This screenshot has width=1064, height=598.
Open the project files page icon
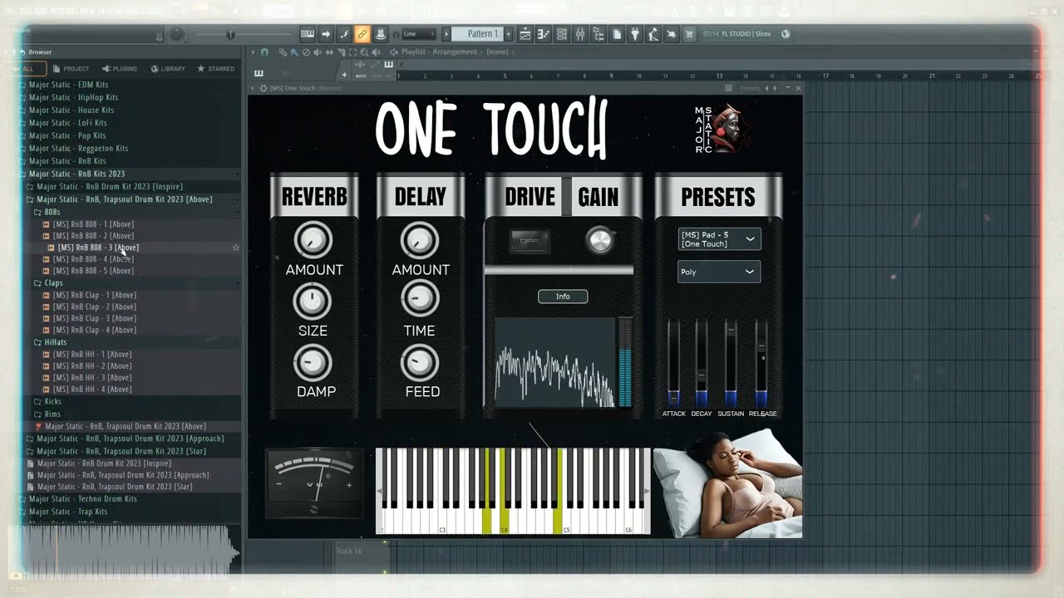pyautogui.click(x=617, y=34)
